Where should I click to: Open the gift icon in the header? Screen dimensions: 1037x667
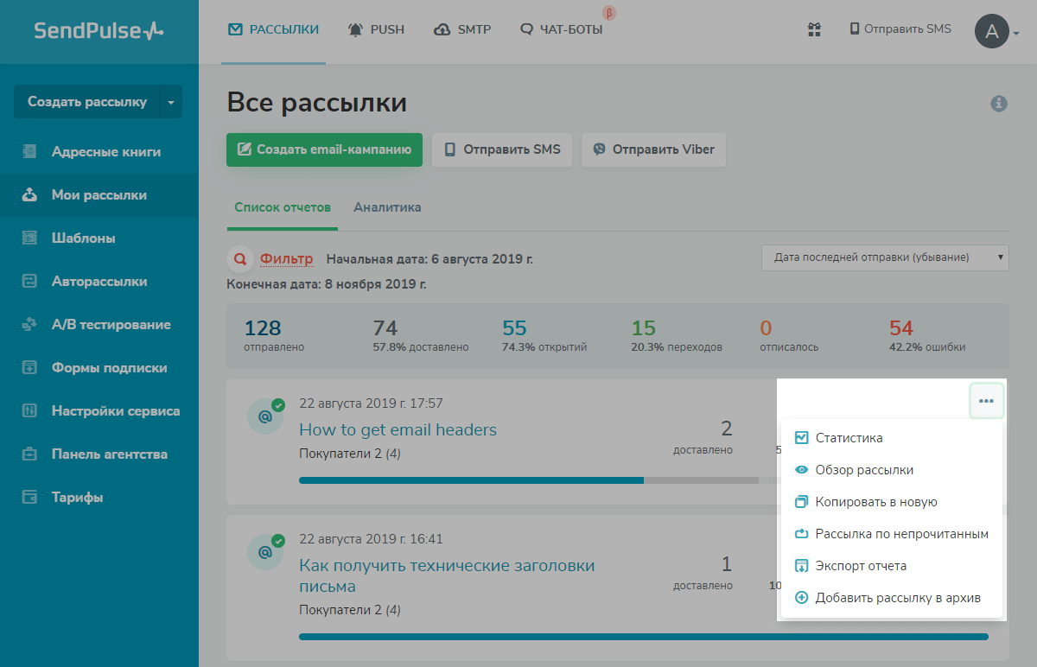click(x=813, y=29)
